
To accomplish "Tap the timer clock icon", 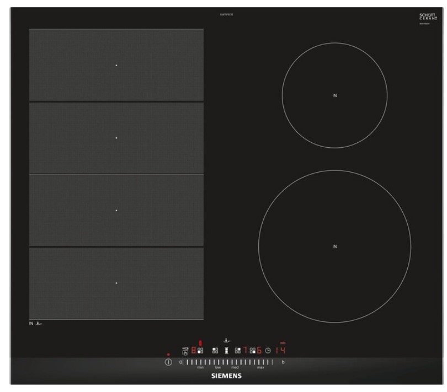I will 268,350.
